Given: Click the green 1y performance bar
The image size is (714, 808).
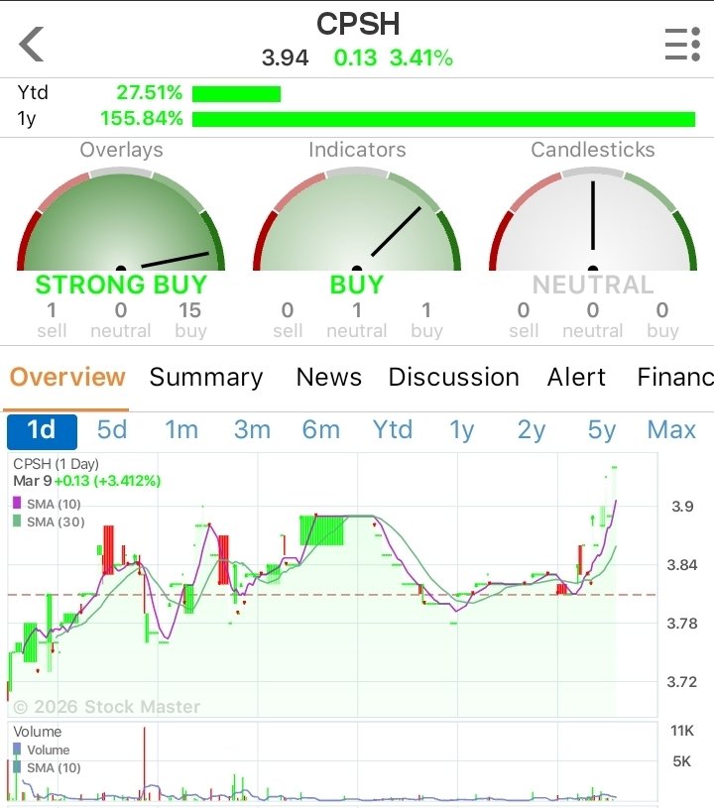Looking at the screenshot, I should click(444, 119).
